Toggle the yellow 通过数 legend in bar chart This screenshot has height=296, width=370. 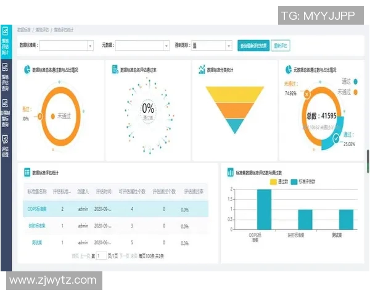pos(277,182)
